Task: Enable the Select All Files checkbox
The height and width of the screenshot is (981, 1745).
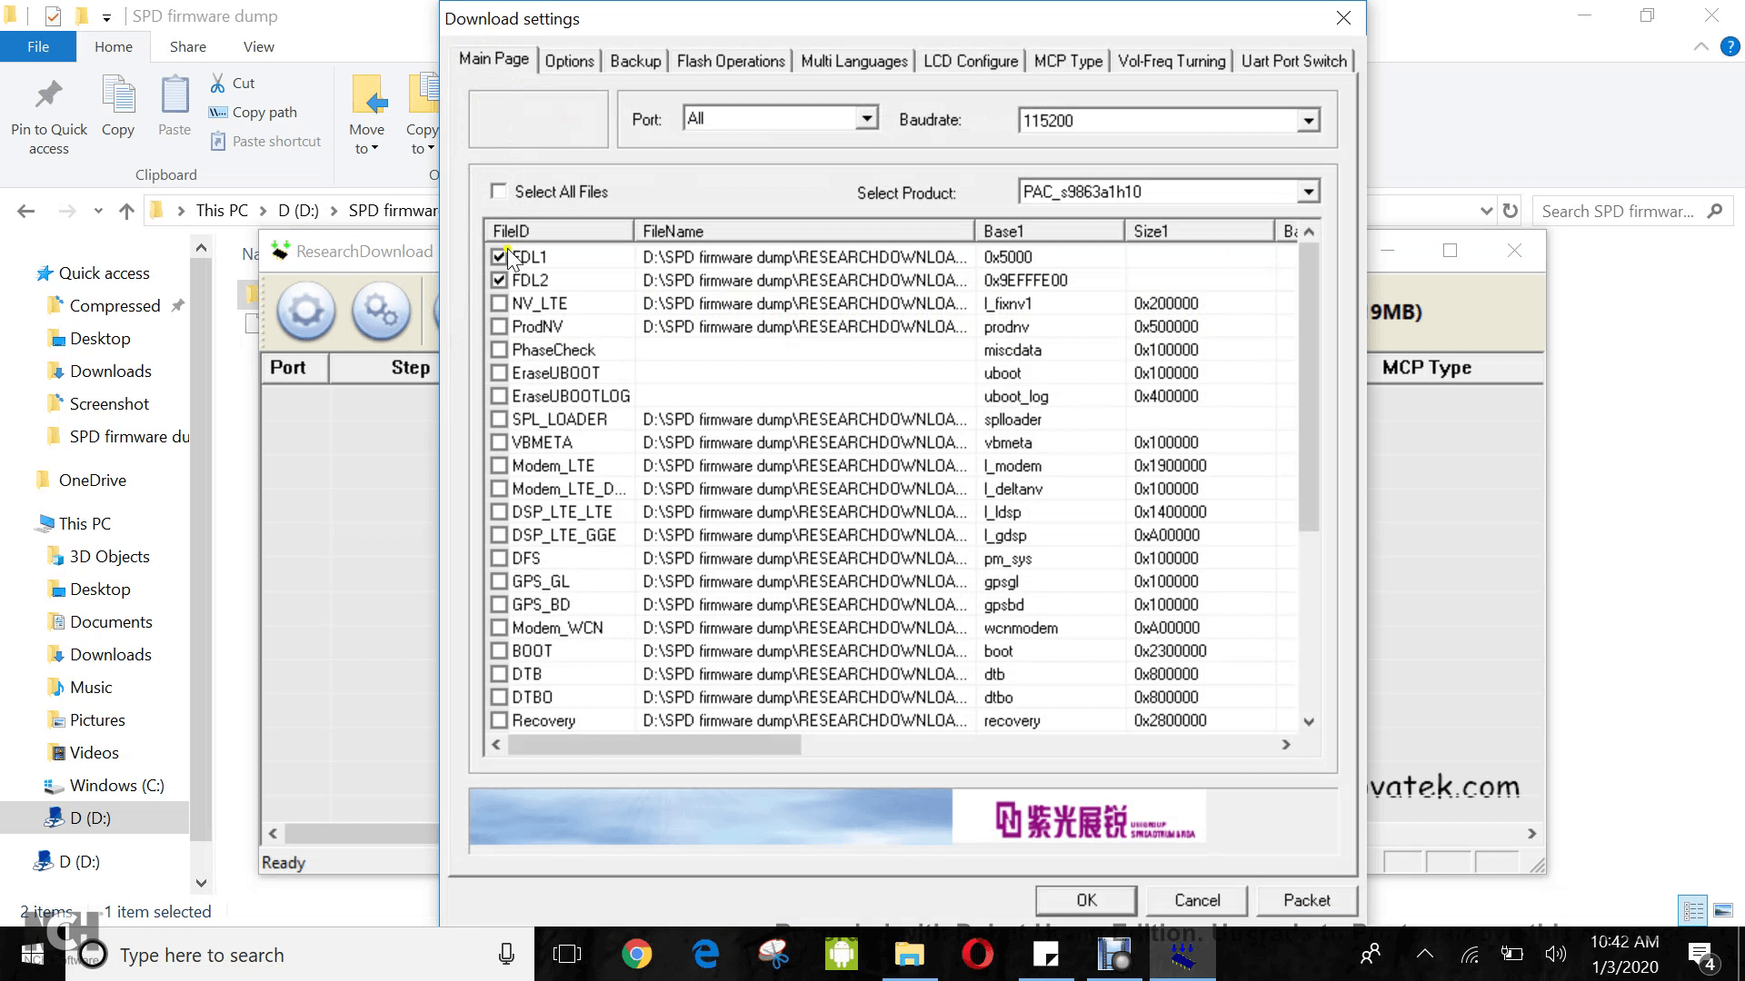Action: (499, 191)
